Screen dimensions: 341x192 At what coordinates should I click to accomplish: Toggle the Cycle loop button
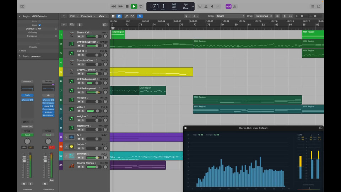coord(141,6)
